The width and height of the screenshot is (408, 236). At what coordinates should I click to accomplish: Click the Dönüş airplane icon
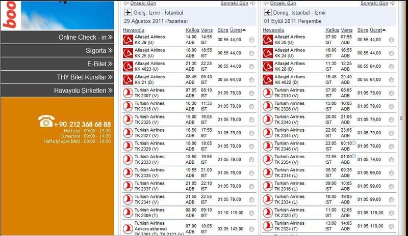point(268,13)
